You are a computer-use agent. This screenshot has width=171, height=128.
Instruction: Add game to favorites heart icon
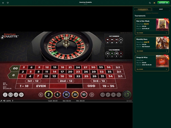[x=8, y=3]
